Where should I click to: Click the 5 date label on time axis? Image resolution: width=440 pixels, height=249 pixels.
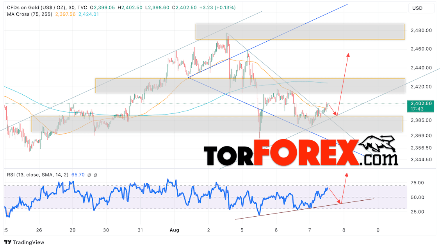click(x=242, y=230)
